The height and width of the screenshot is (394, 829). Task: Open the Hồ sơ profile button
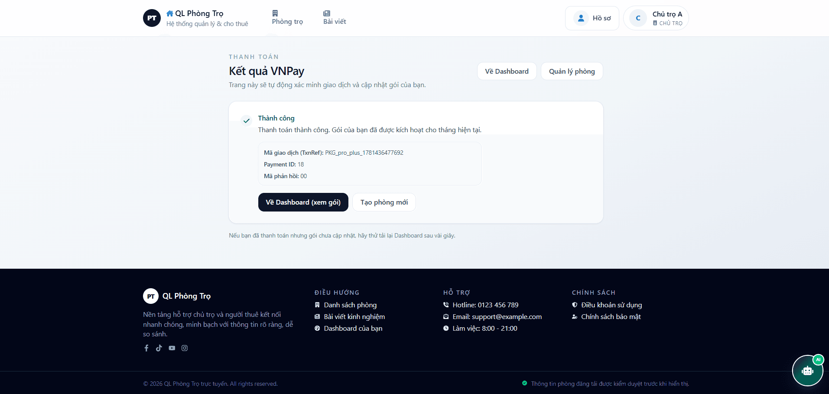click(x=592, y=18)
